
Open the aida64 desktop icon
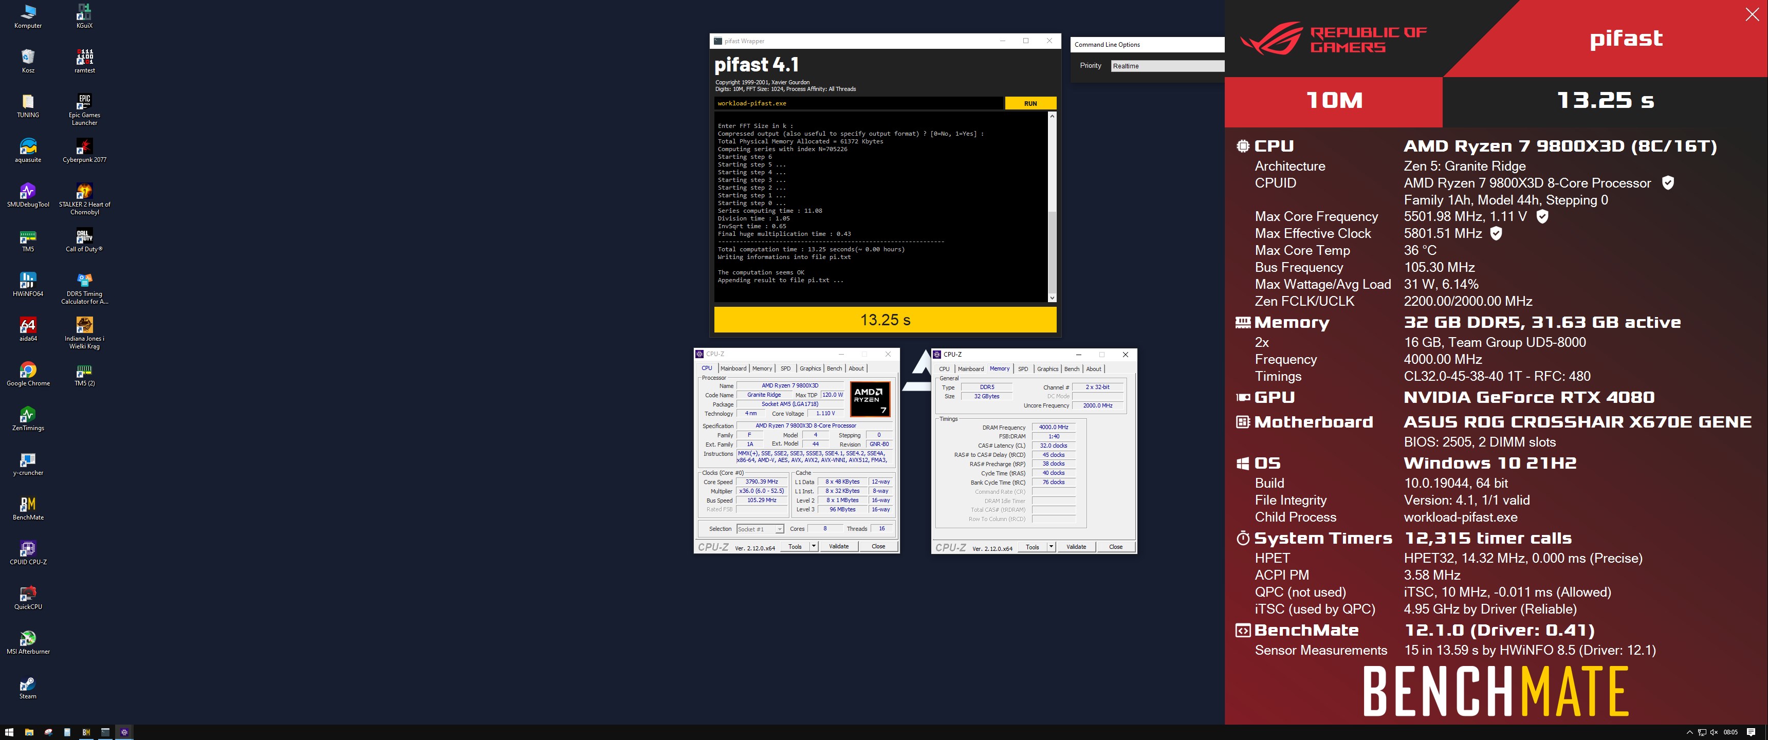click(27, 329)
